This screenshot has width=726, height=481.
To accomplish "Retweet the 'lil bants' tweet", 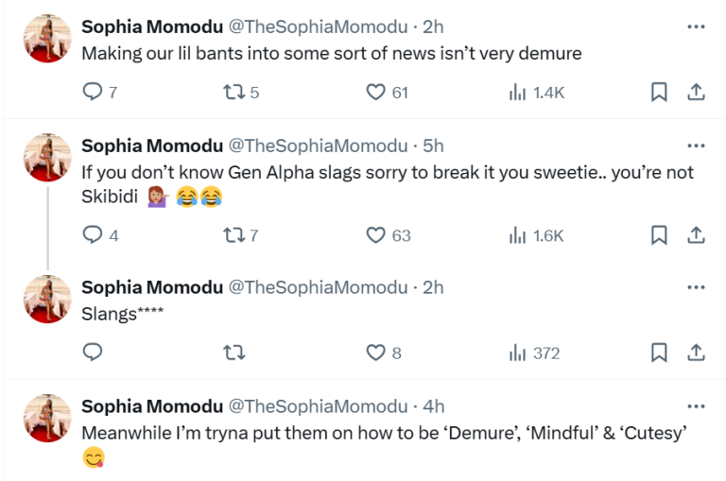I will (232, 92).
